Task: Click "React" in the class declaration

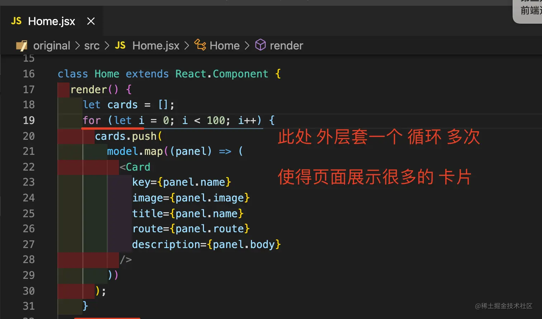Action: point(191,74)
